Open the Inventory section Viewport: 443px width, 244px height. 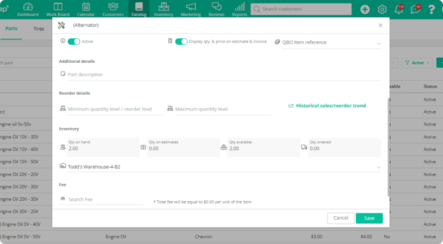(x=163, y=9)
